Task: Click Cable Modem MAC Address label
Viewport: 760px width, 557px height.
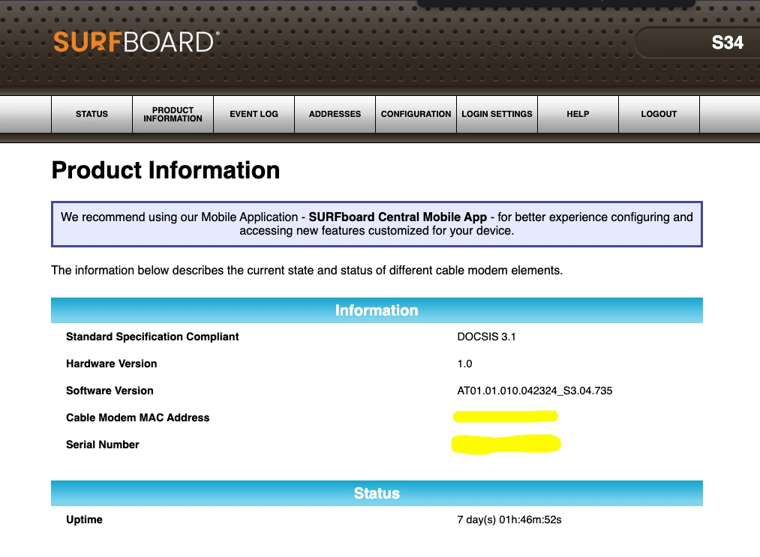Action: (137, 418)
